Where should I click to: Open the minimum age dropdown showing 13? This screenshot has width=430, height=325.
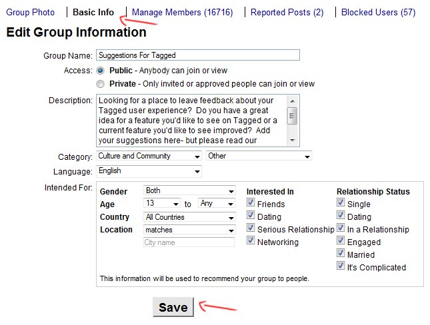click(x=162, y=203)
